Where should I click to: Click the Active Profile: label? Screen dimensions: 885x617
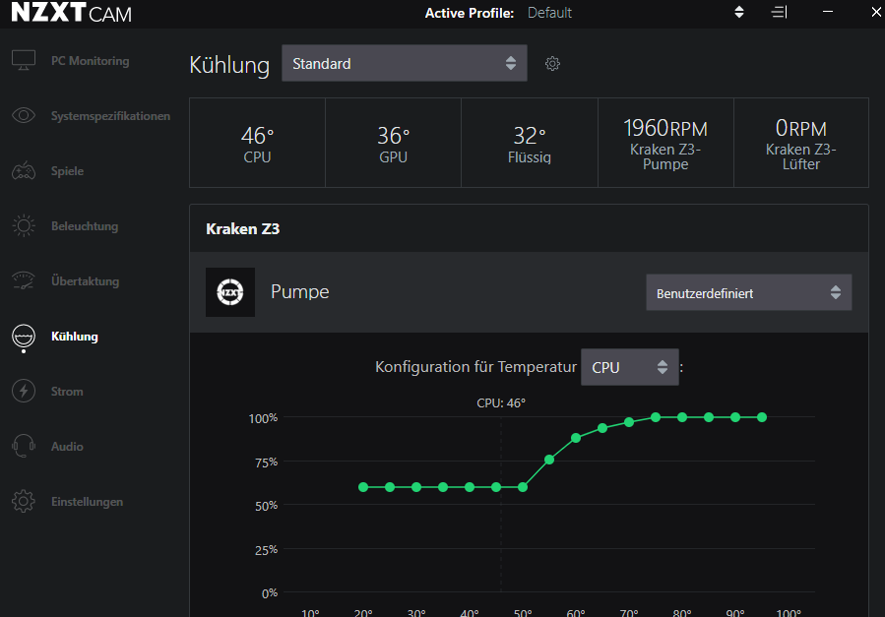click(470, 13)
